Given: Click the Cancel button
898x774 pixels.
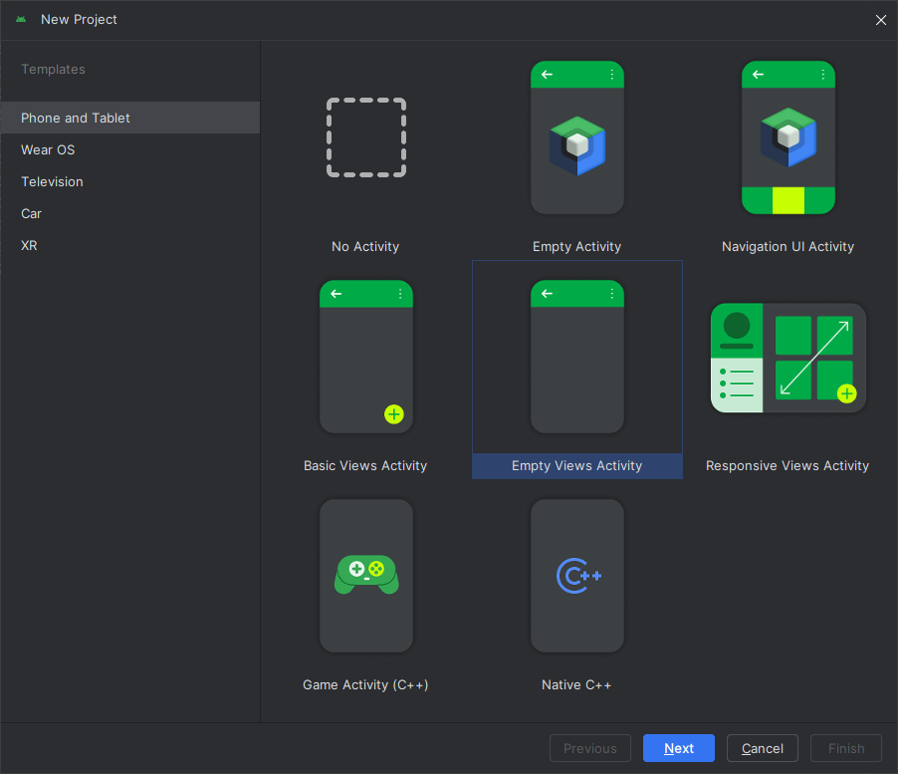Looking at the screenshot, I should click(763, 748).
